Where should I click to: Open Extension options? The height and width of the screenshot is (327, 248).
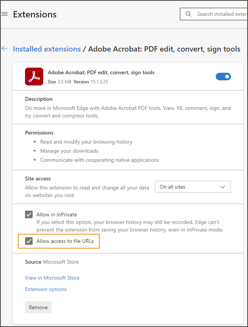46,289
